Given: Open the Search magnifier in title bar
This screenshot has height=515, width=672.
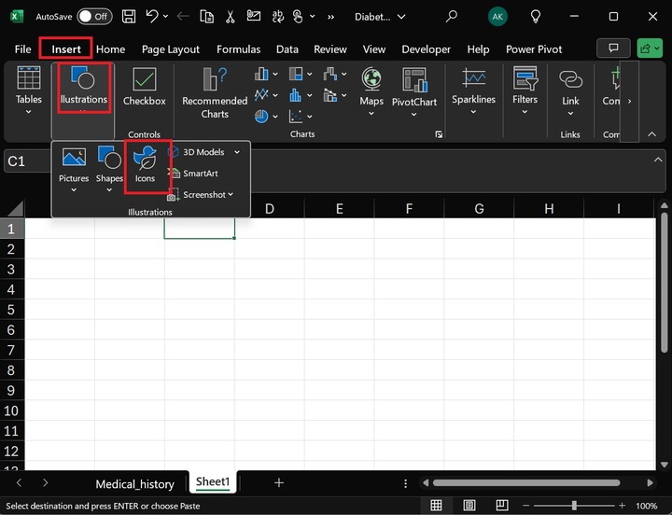Looking at the screenshot, I should 452,17.
